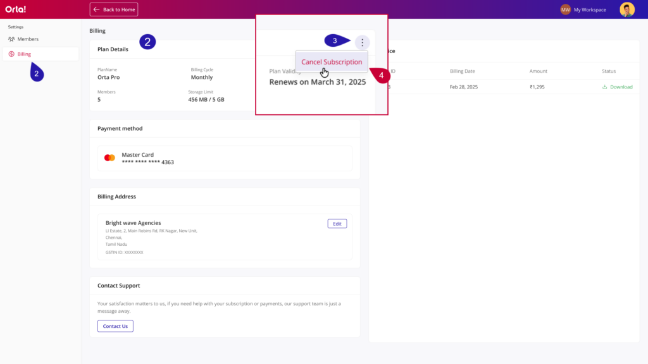Click the MW workspace avatar
This screenshot has width=648, height=364.
pyautogui.click(x=565, y=9)
